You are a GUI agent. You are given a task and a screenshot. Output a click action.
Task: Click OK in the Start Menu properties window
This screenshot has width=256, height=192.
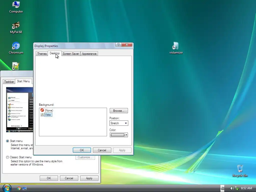(x=49, y=178)
